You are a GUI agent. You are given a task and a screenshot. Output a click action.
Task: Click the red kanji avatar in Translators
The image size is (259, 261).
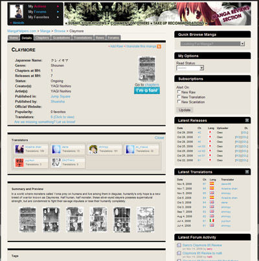click(x=19, y=162)
